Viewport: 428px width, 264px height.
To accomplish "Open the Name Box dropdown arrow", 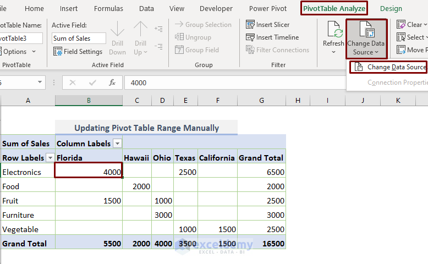I will tap(40, 82).
